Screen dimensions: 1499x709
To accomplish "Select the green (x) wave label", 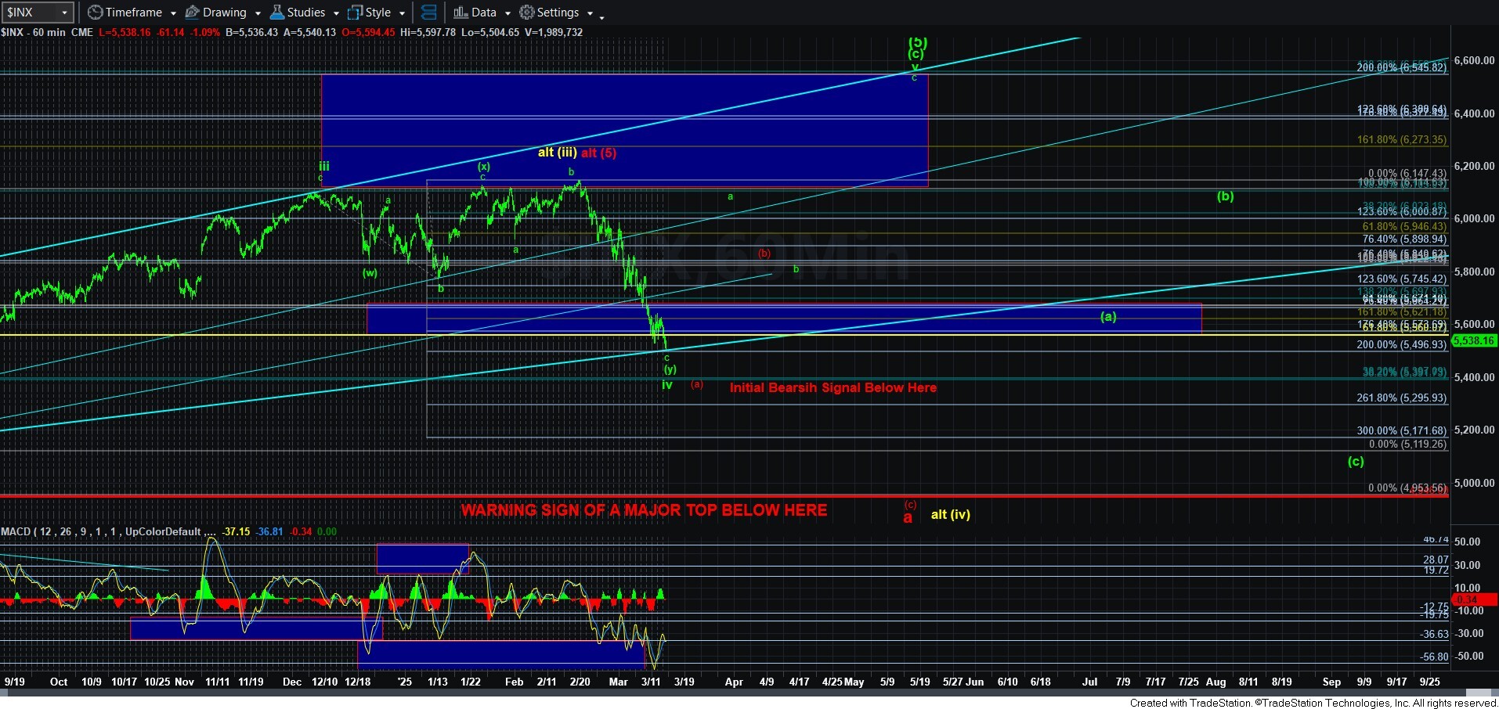I will (x=484, y=166).
